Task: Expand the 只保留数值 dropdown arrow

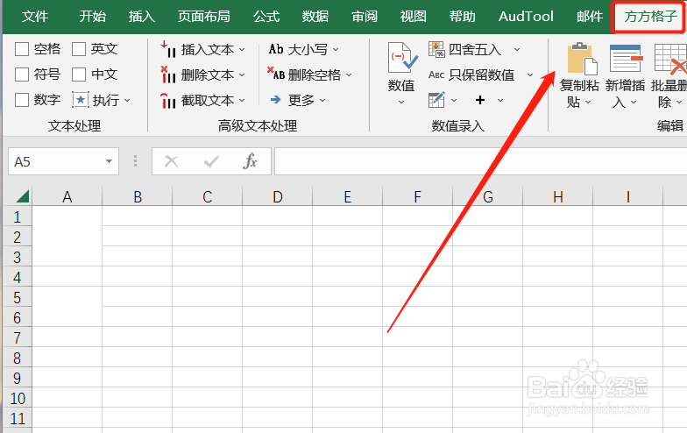Action: tap(530, 75)
